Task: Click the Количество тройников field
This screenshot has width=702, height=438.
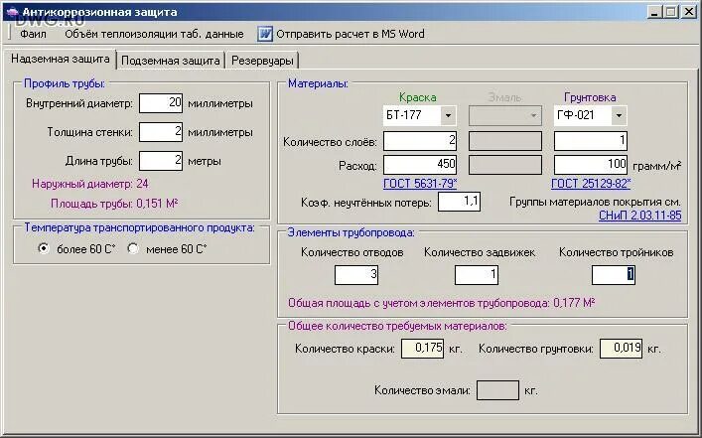Action: point(614,275)
